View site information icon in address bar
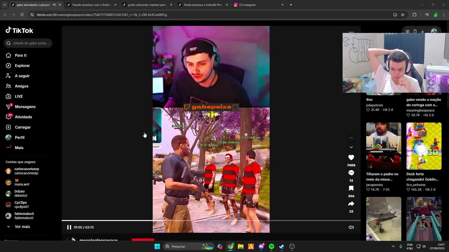This screenshot has width=449, height=252. 32,15
